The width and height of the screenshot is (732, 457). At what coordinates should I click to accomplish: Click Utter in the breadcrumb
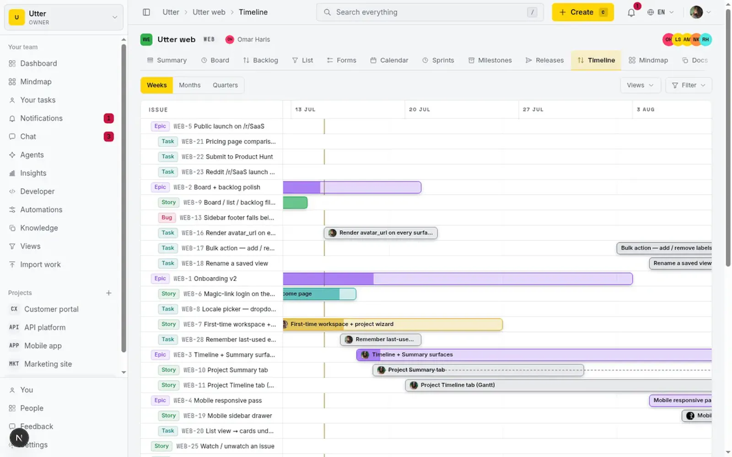[x=171, y=12]
